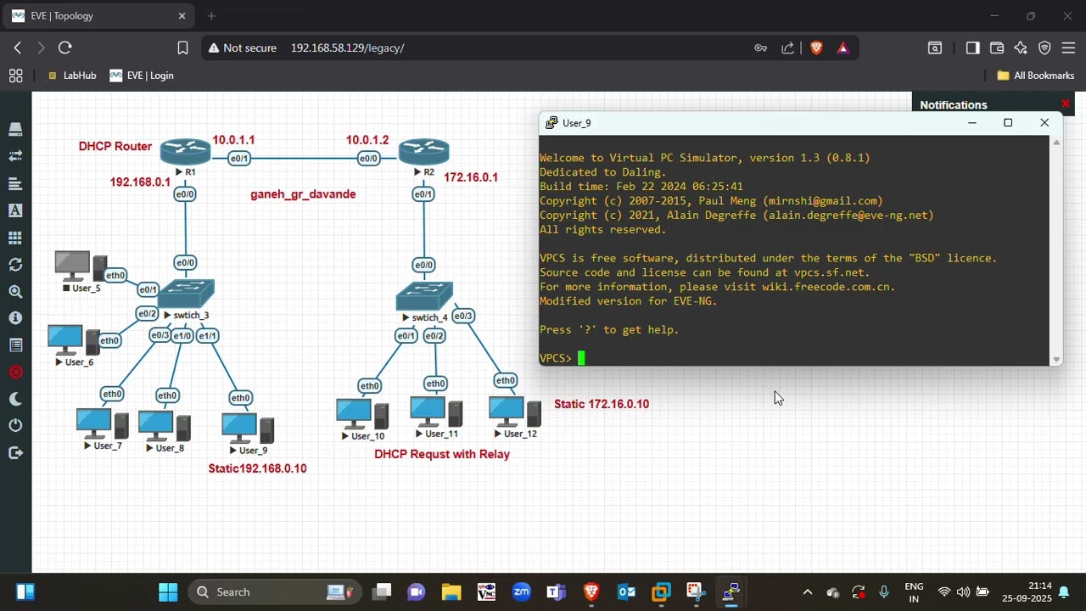Viewport: 1086px width, 611px height.
Task: Toggle night mode moon icon in sidebar
Action: [x=15, y=399]
